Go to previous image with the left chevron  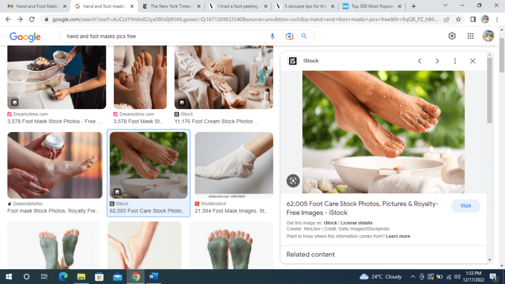pyautogui.click(x=420, y=61)
